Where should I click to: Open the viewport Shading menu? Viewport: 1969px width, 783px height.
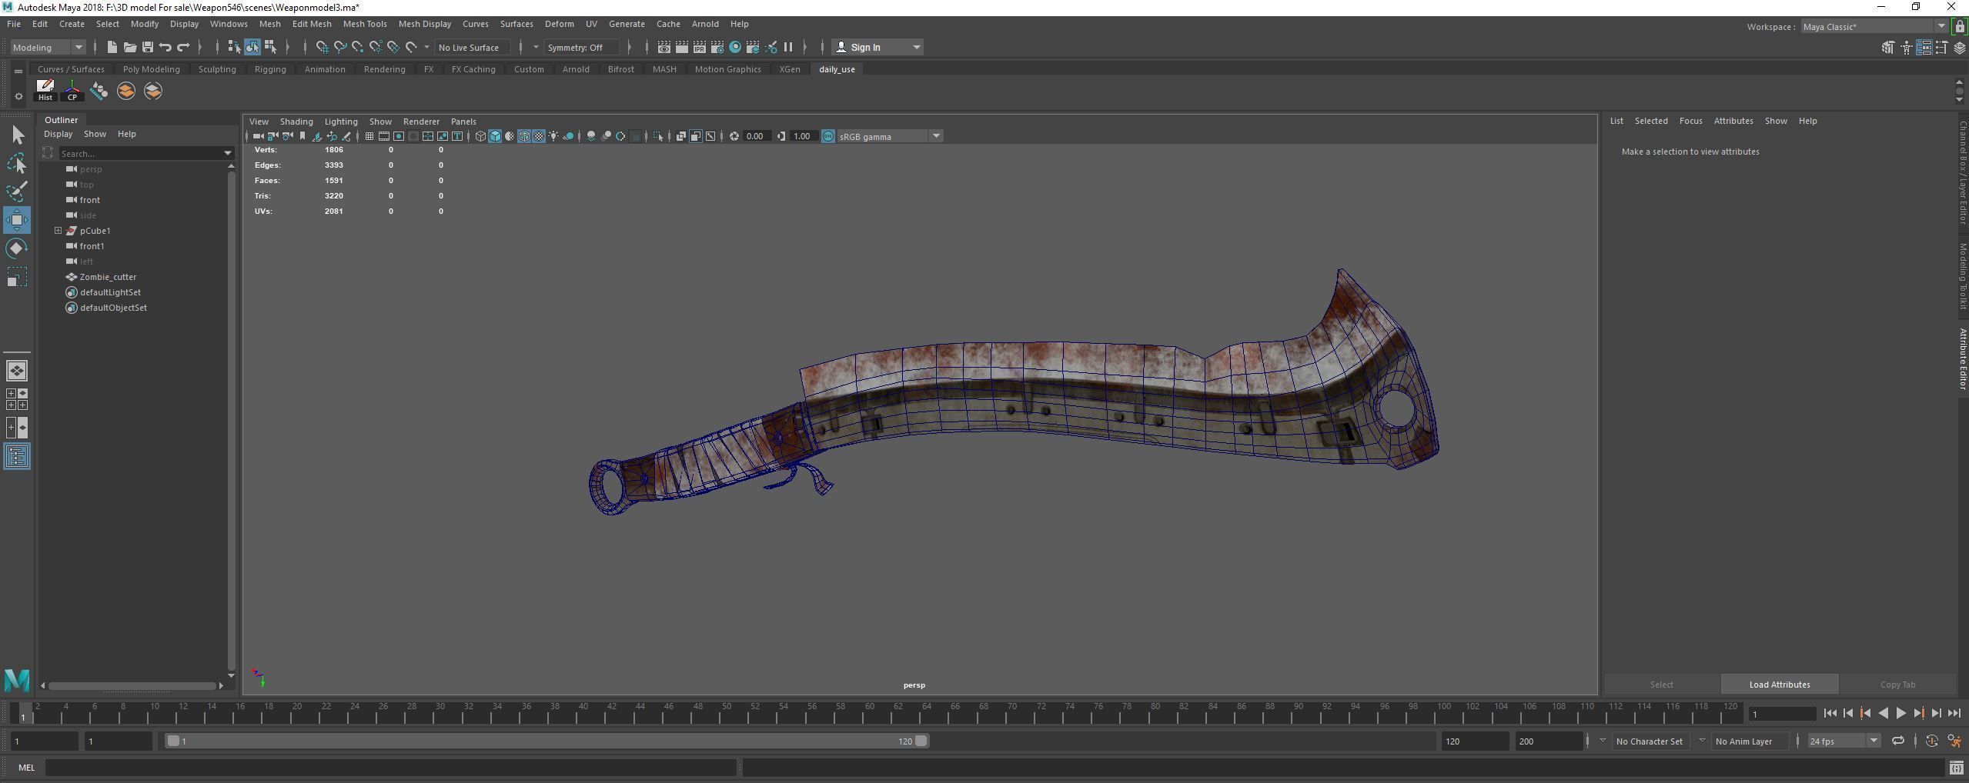[x=296, y=122]
